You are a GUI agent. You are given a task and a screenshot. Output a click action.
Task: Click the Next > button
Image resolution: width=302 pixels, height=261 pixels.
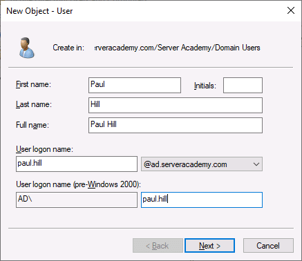pyautogui.click(x=209, y=246)
